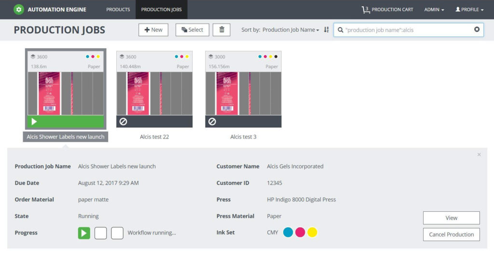Click the Running state value
Image resolution: width=494 pixels, height=263 pixels.
point(88,216)
